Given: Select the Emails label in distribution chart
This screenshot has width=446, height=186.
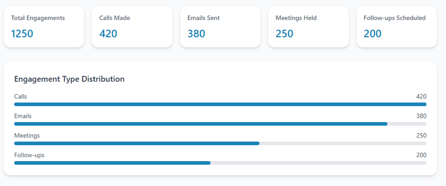Looking at the screenshot, I should click(23, 116).
